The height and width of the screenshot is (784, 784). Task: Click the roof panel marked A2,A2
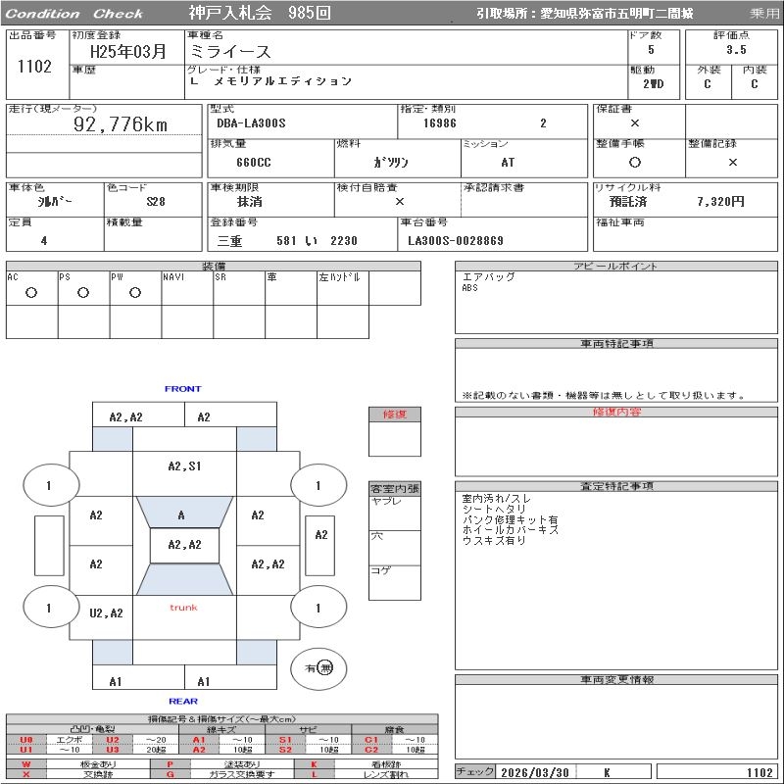183,545
